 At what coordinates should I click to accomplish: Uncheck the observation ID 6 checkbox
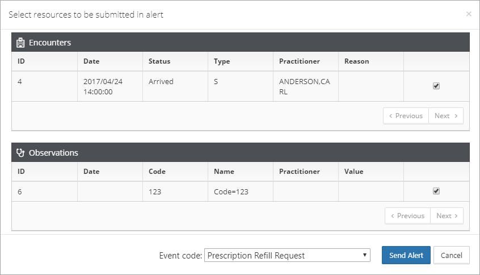(x=436, y=191)
